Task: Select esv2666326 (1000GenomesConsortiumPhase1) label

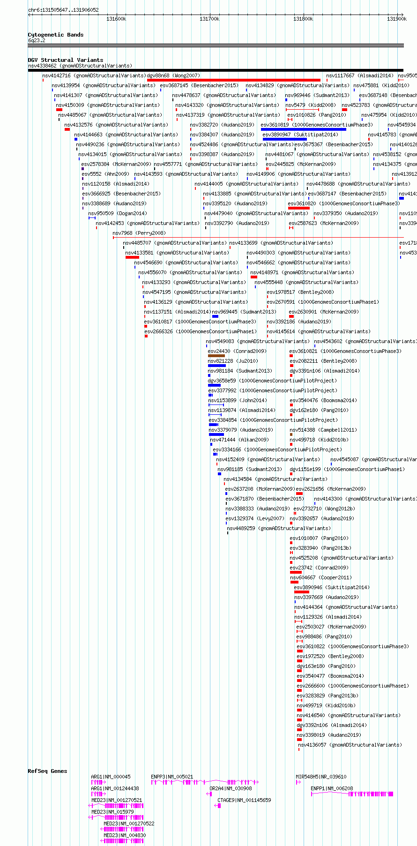Action: [x=200, y=331]
